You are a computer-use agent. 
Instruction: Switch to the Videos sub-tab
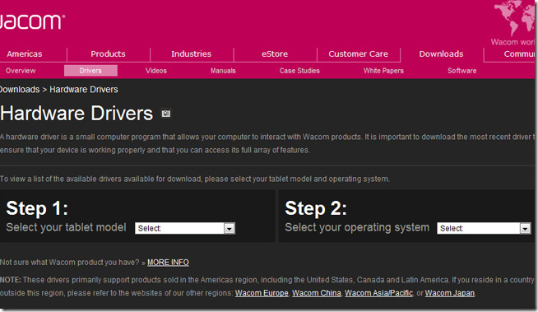[156, 71]
